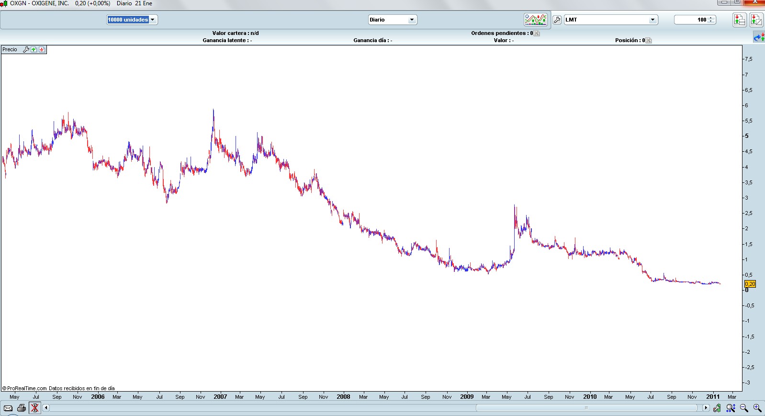Close position using X beside Posición
The width and height of the screenshot is (765, 416).
coord(648,40)
